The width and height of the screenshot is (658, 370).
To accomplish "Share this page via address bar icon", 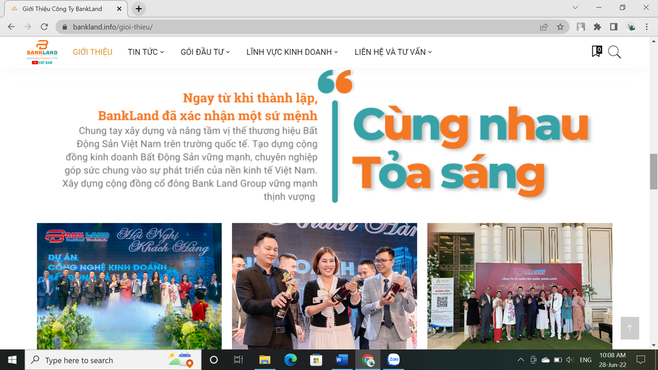I will pyautogui.click(x=543, y=27).
